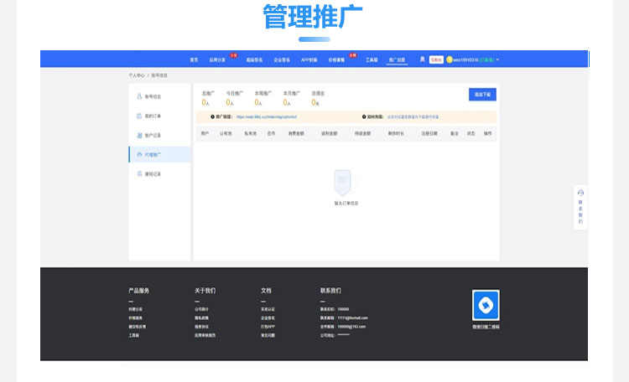629x382 pixels.
Task: Click the 产品服务 footer heading
Action: 138,291
